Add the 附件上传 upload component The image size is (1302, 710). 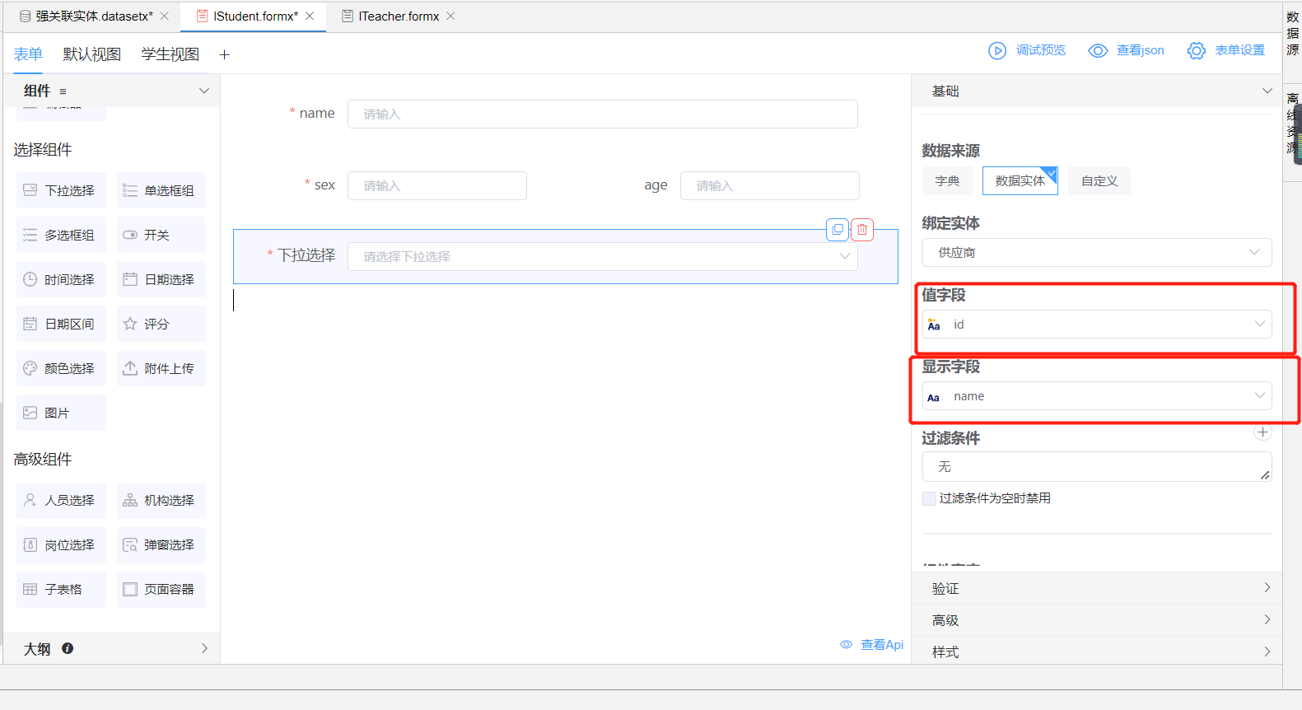(x=161, y=368)
